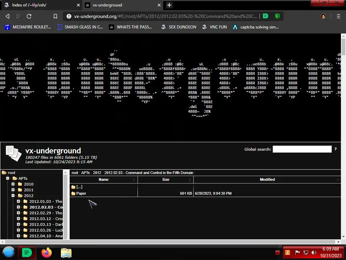
Task: Click APTs in the breadcrumb path
Action: pos(85,173)
